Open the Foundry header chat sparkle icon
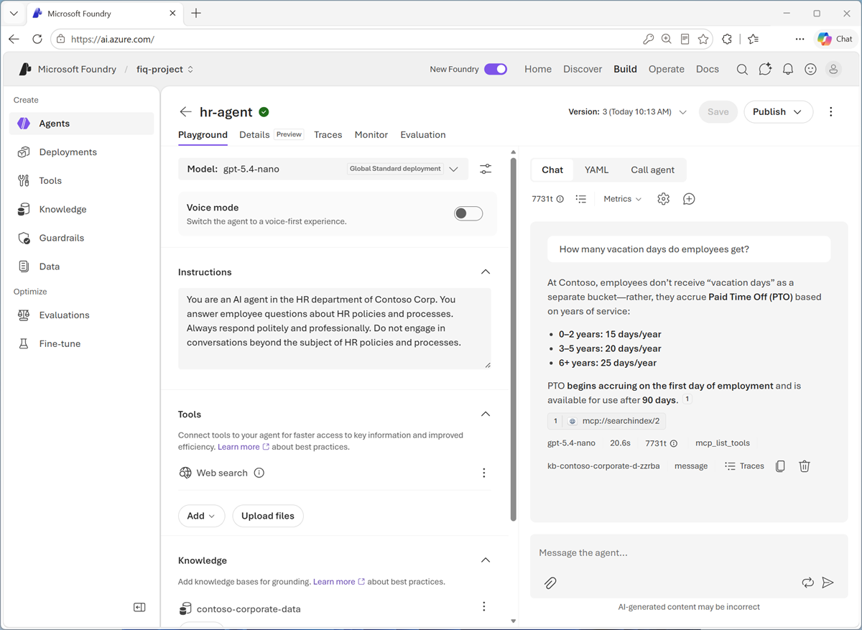 765,70
